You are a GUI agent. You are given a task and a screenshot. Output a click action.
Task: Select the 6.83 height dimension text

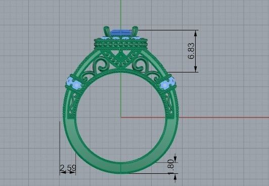pyautogui.click(x=191, y=51)
